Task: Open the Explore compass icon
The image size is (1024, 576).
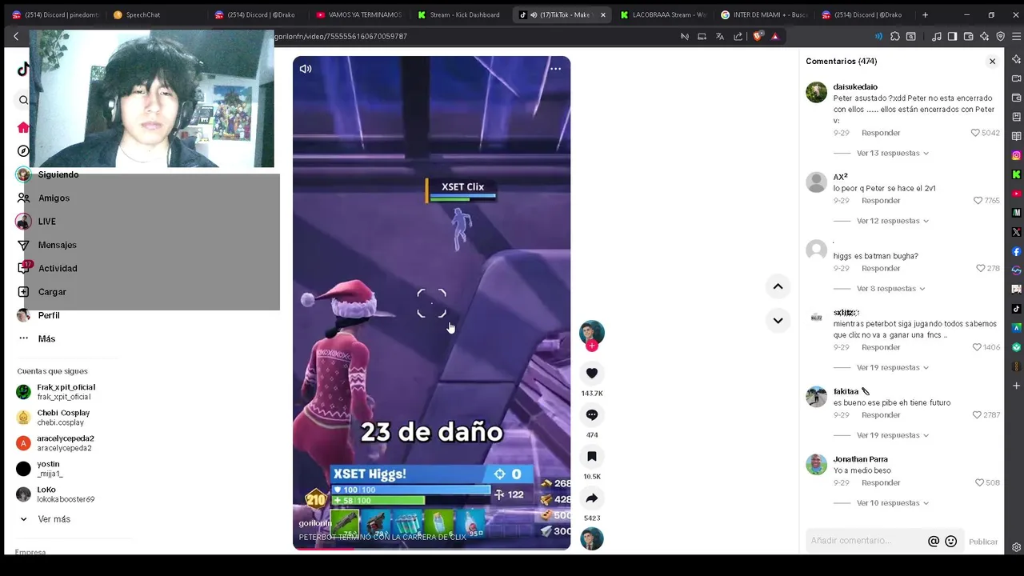Action: 23,151
